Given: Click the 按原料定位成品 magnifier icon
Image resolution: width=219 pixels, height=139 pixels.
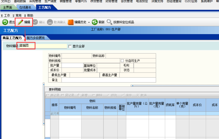Looking at the screenshot, I should point(109,22).
